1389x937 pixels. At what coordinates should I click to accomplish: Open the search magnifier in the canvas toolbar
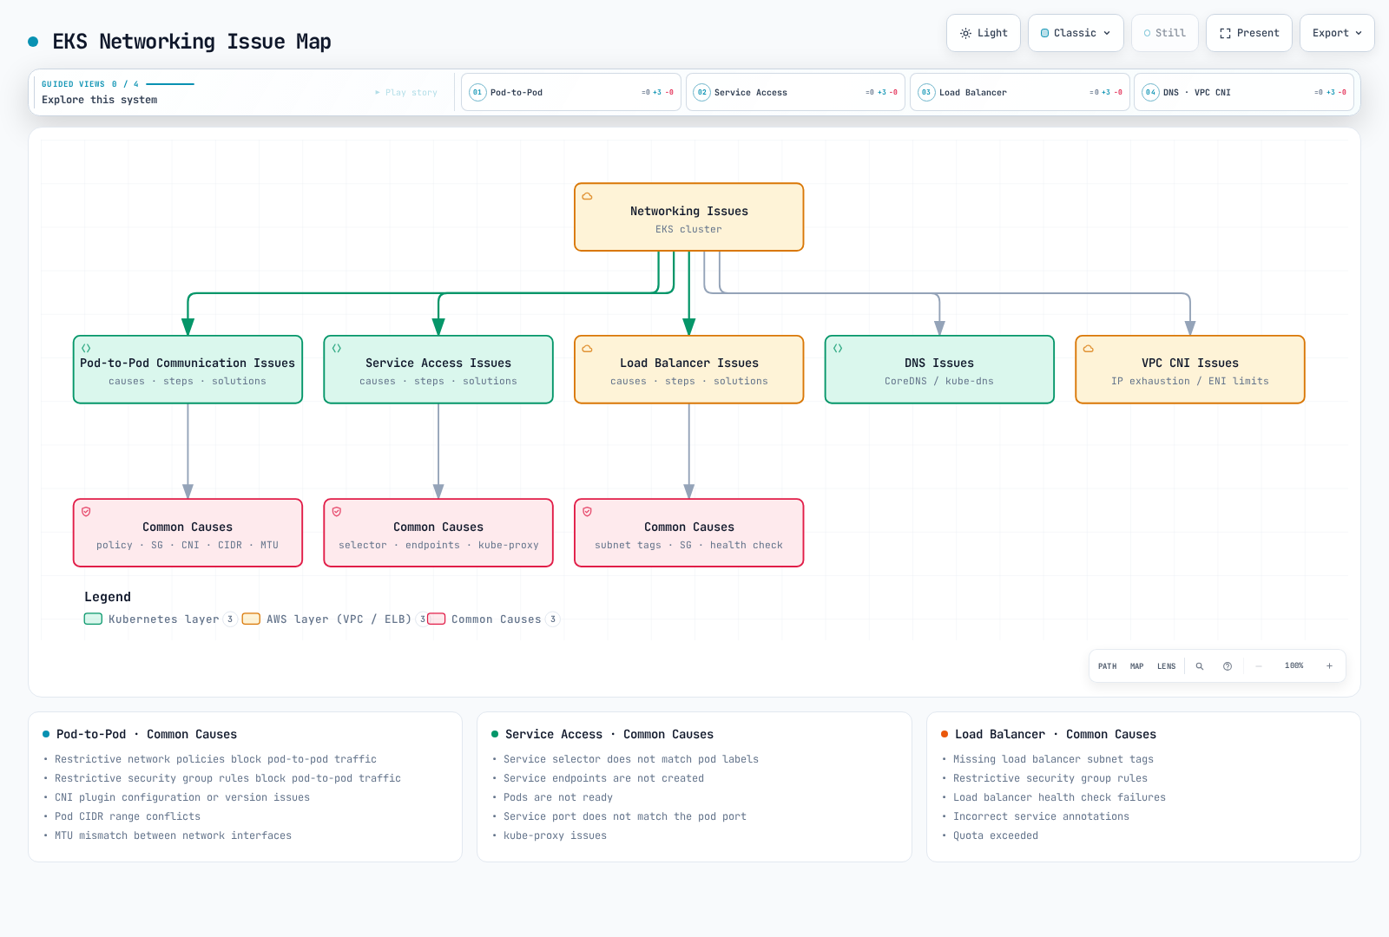(1200, 666)
